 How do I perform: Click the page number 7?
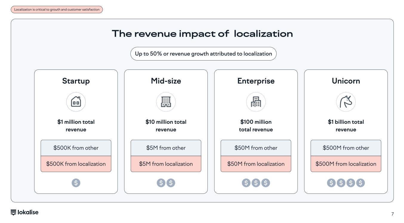(x=392, y=214)
